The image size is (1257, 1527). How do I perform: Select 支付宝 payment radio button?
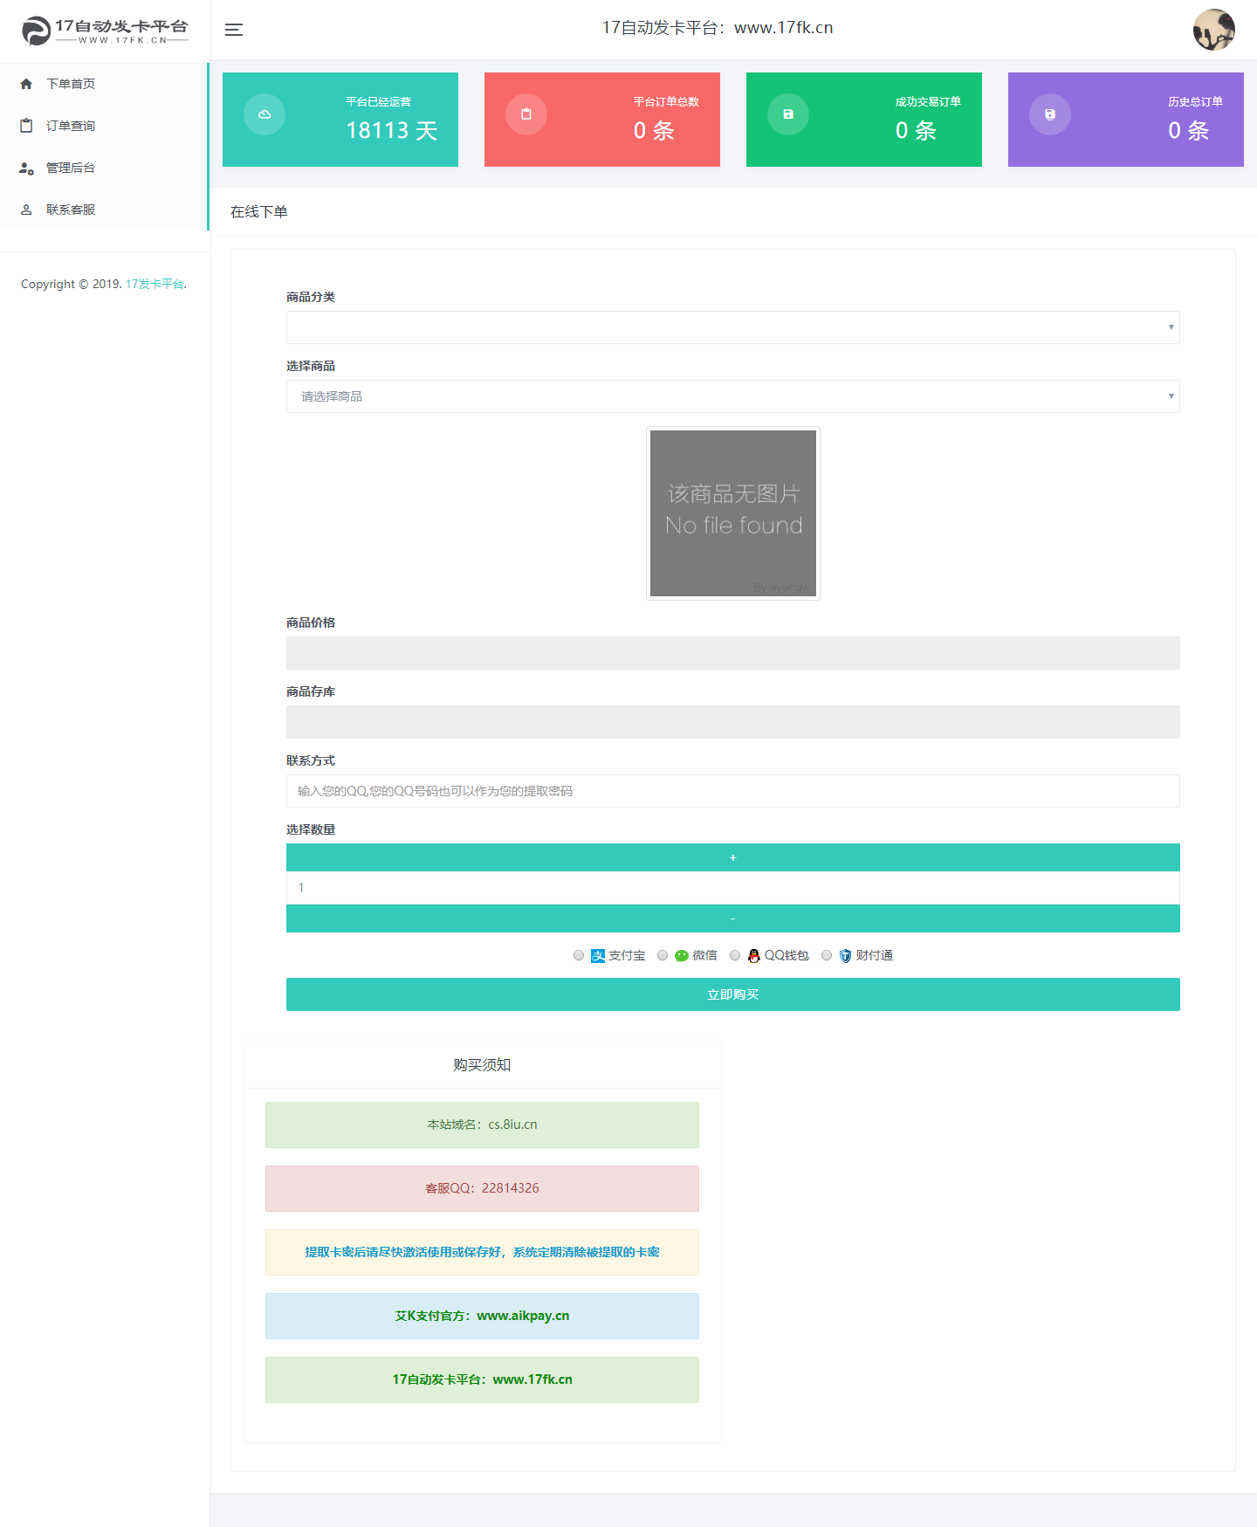579,955
